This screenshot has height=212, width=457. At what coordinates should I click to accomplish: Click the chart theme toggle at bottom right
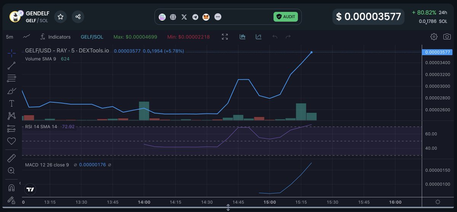[438, 202]
